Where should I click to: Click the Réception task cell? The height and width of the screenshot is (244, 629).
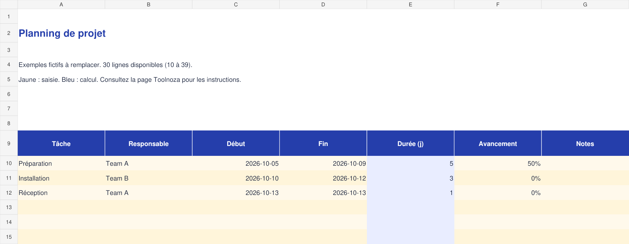point(61,193)
